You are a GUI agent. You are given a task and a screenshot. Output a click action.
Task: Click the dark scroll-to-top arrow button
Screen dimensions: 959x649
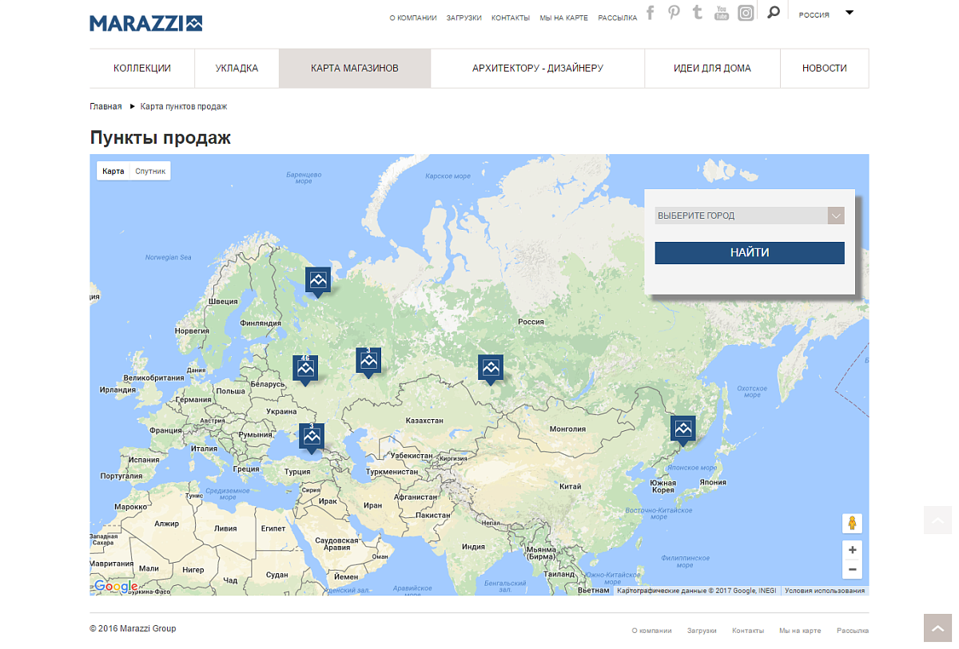937,627
